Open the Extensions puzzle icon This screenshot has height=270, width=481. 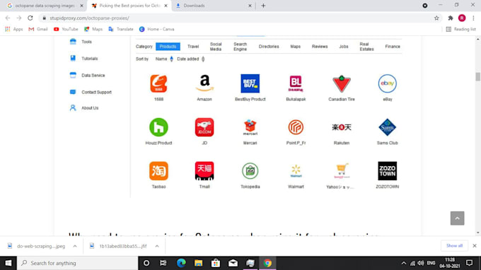(451, 18)
